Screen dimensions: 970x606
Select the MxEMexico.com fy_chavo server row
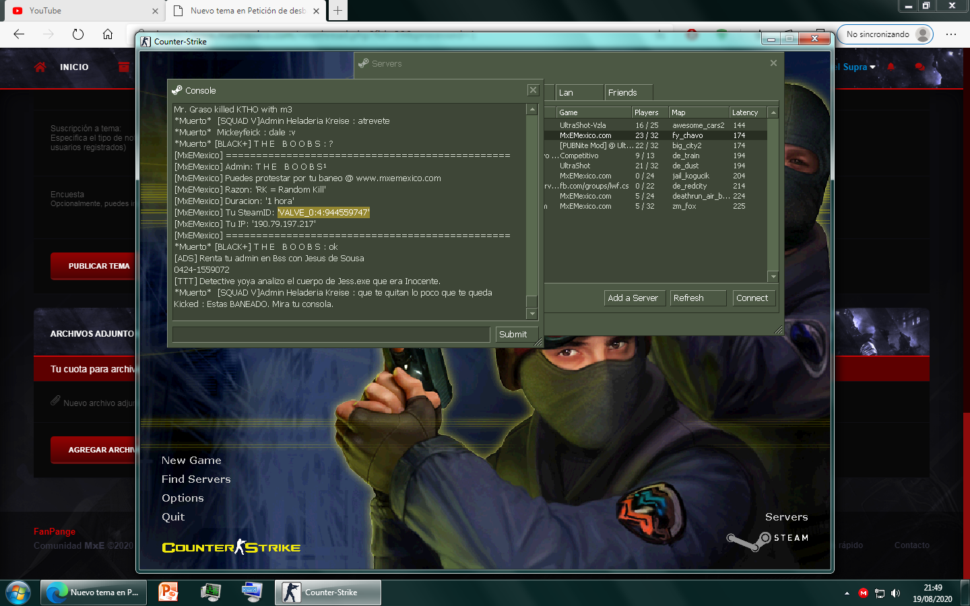[655, 135]
